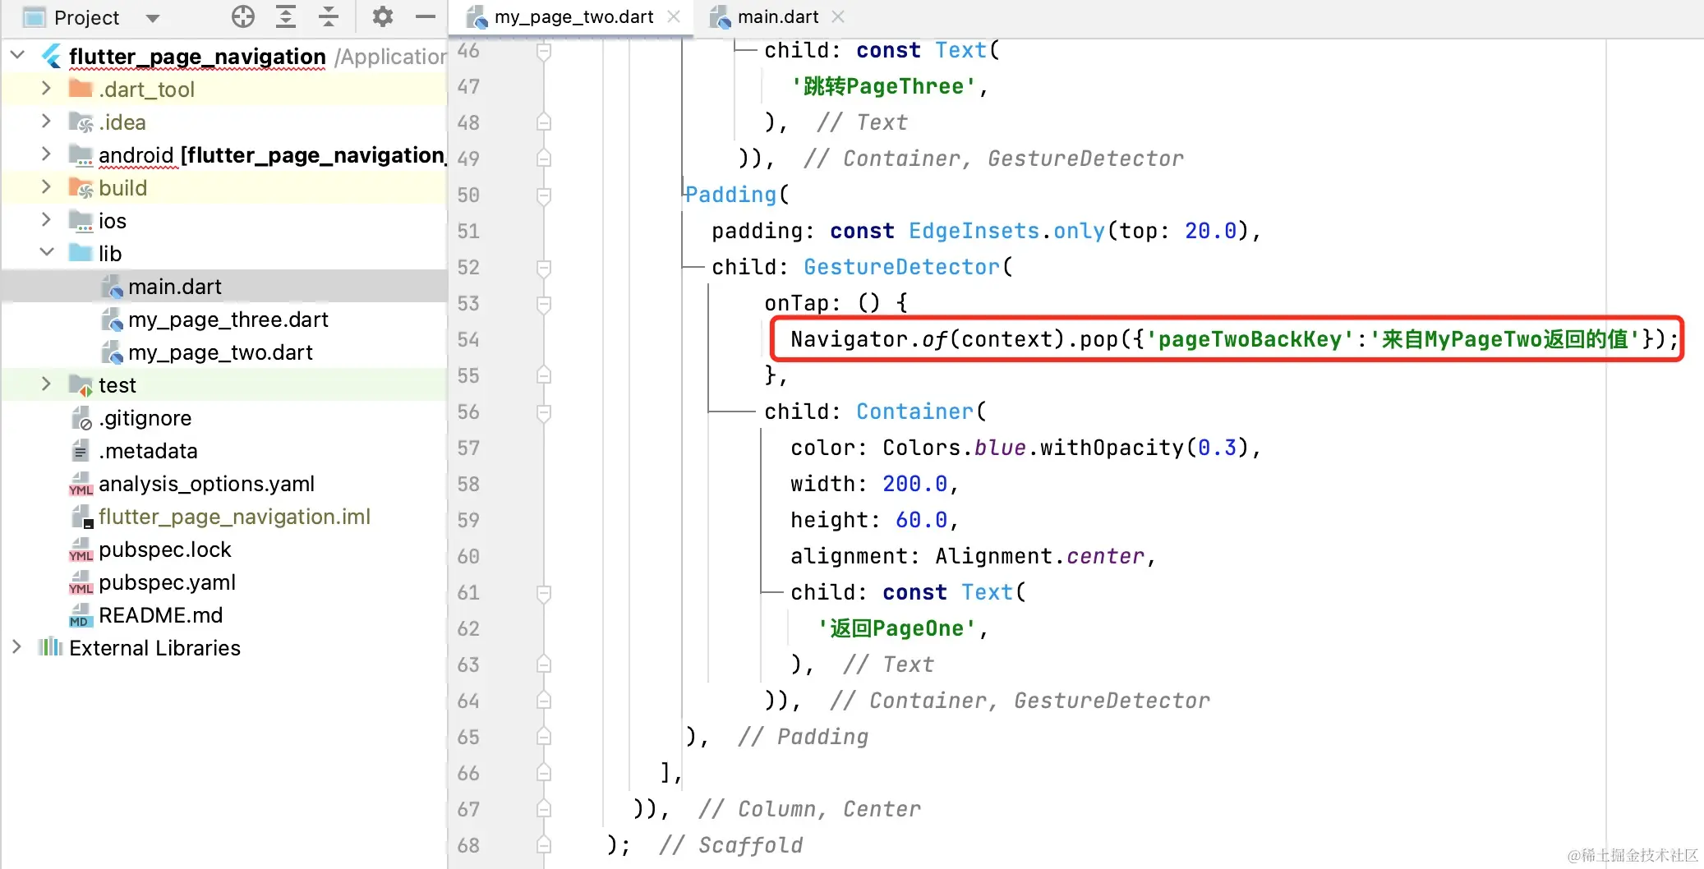Image resolution: width=1704 pixels, height=869 pixels.
Task: Click my_page_three.dart Dart file icon
Action: point(112,320)
